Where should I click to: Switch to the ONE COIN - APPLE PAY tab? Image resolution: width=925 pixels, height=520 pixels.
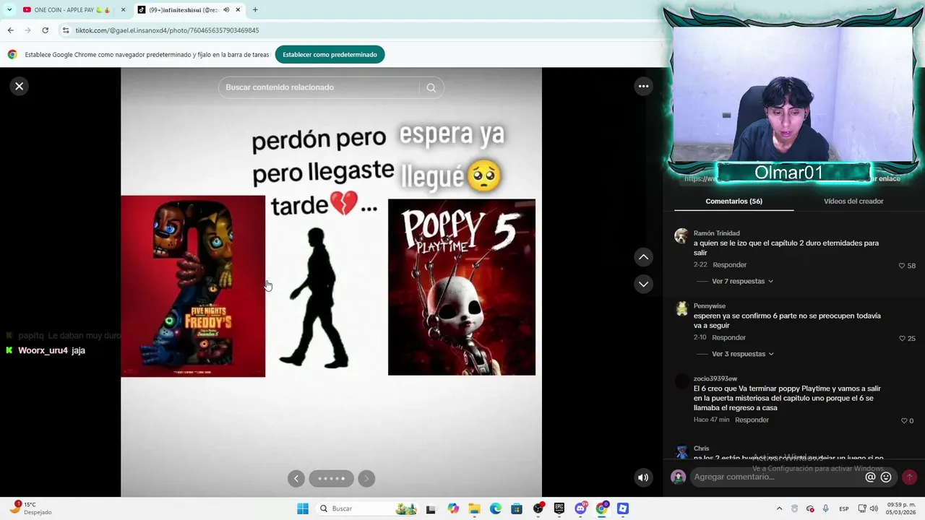pos(72,10)
